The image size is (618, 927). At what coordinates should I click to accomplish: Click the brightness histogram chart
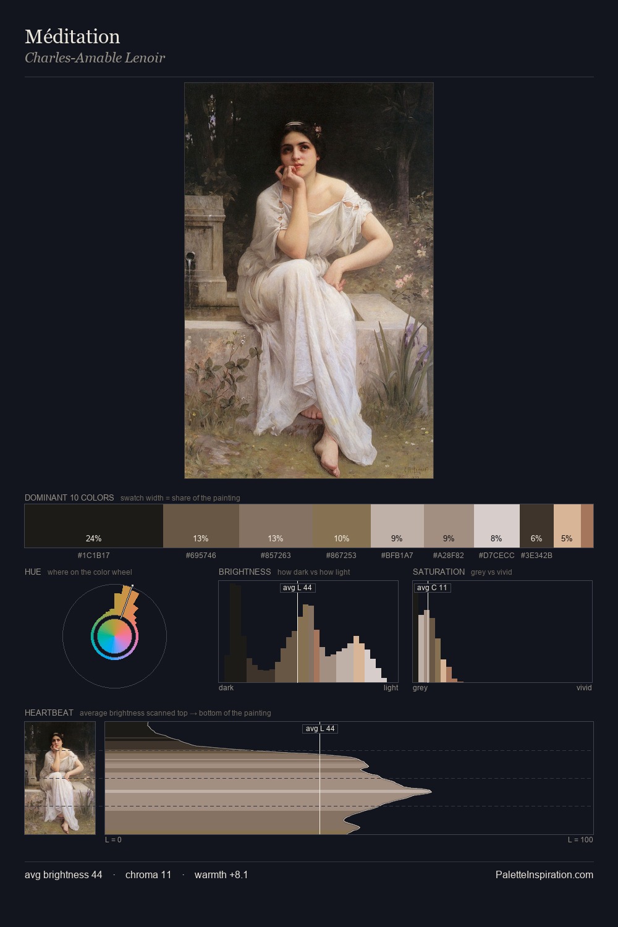(x=308, y=632)
